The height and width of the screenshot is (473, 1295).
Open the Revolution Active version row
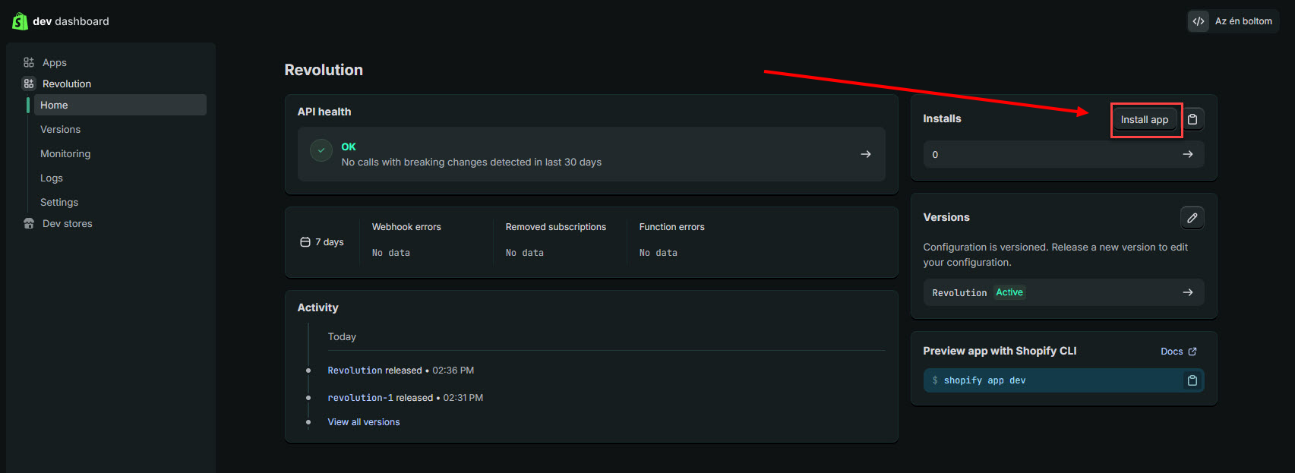coord(1063,292)
